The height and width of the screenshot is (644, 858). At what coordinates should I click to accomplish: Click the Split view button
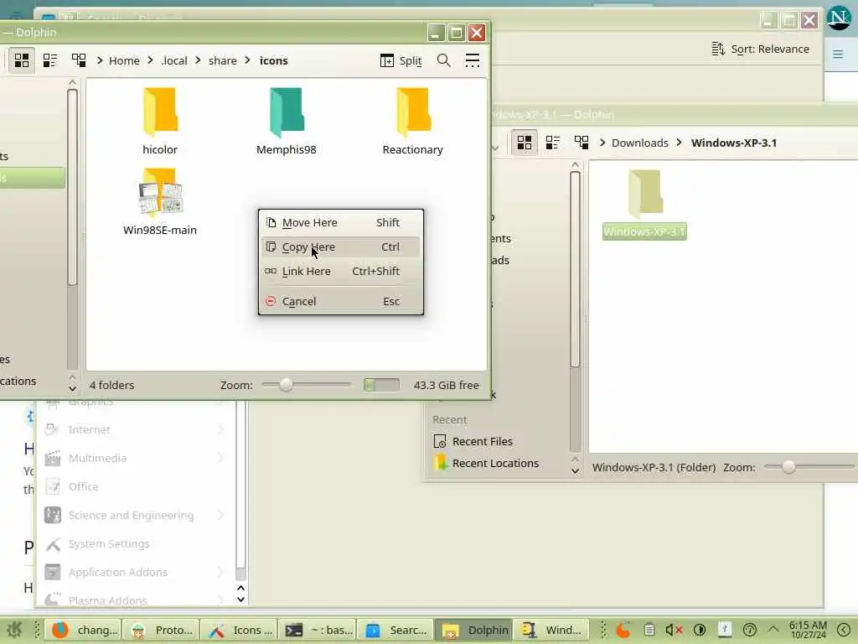[x=401, y=60]
